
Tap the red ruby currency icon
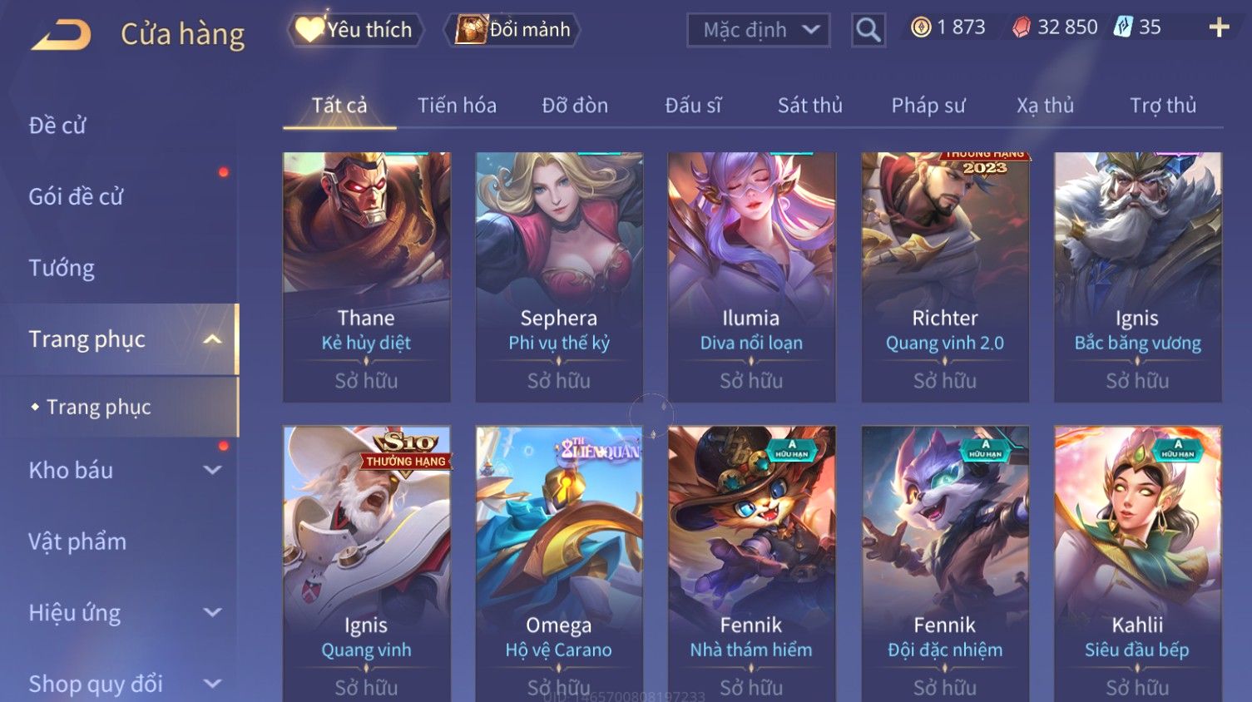[1021, 27]
